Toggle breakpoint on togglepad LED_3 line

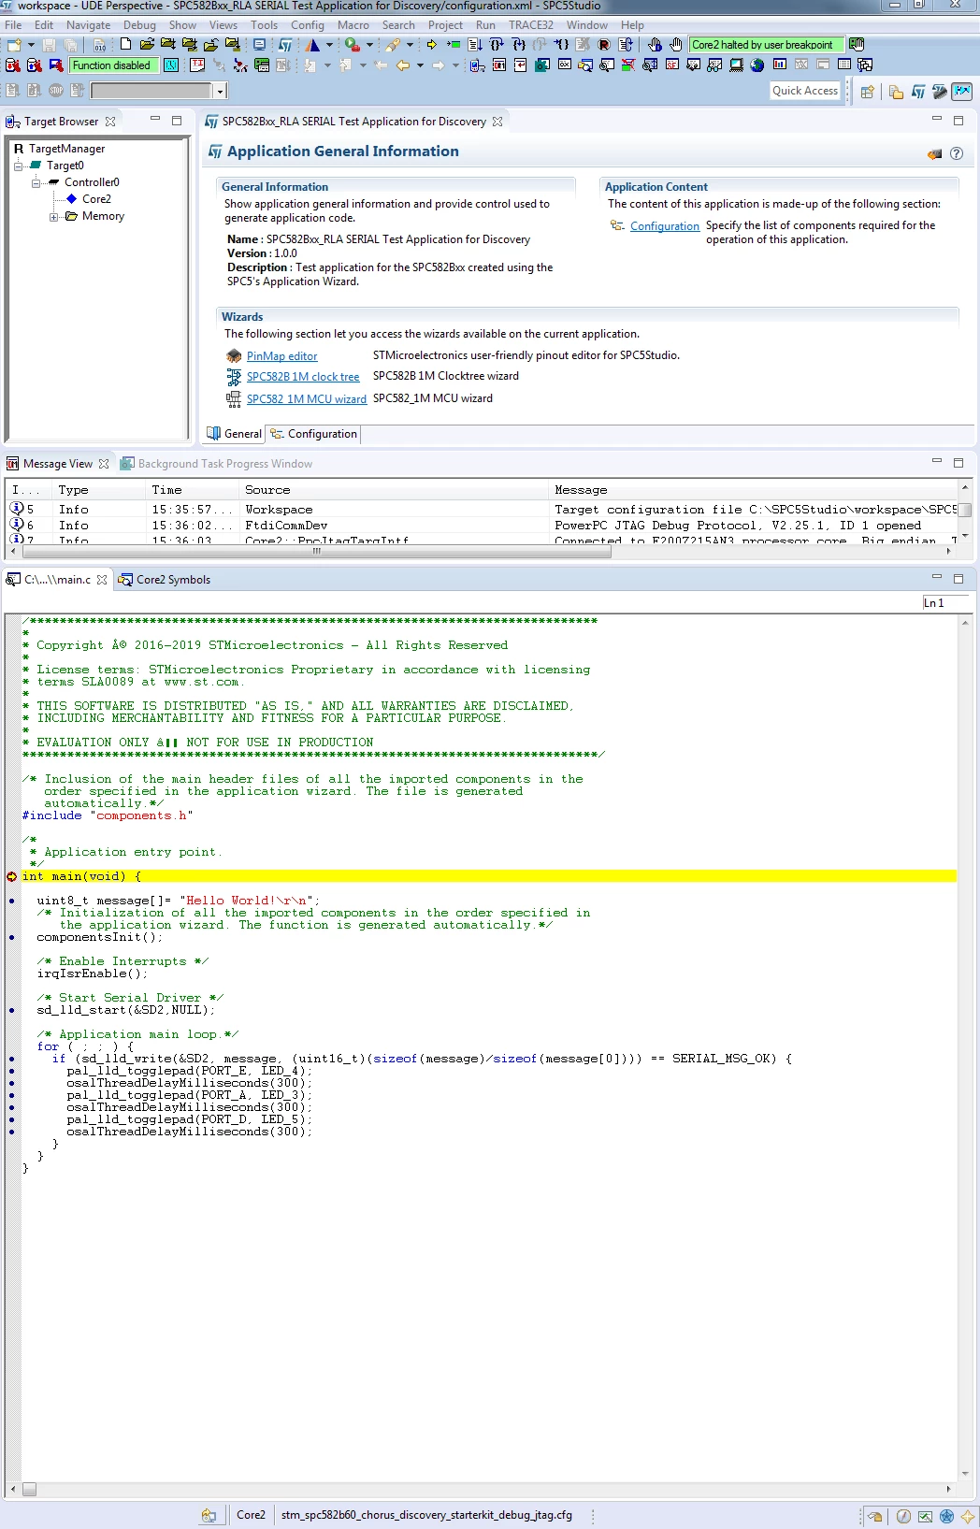[11, 1095]
